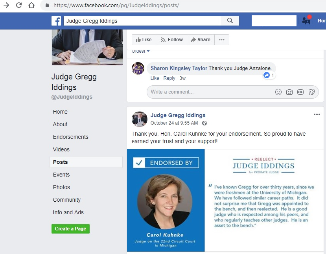Open the Community section

click(x=66, y=200)
